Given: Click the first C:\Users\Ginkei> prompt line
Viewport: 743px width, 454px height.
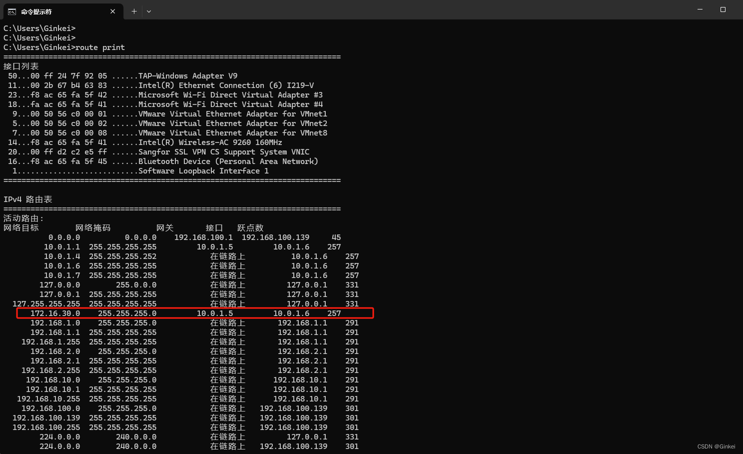Looking at the screenshot, I should pyautogui.click(x=39, y=28).
